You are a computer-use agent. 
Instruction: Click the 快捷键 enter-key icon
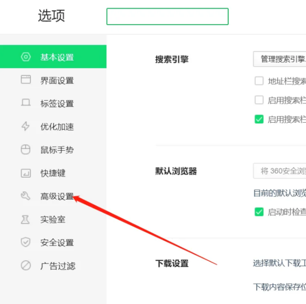(26, 173)
